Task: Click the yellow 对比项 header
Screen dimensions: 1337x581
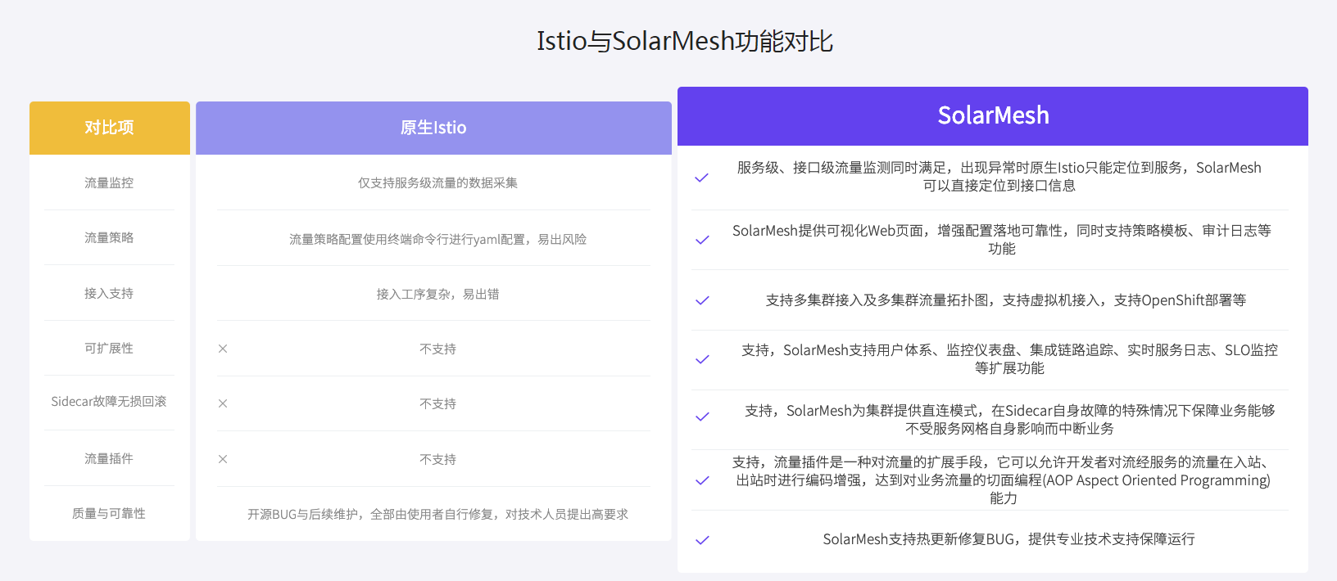Action: point(109,128)
